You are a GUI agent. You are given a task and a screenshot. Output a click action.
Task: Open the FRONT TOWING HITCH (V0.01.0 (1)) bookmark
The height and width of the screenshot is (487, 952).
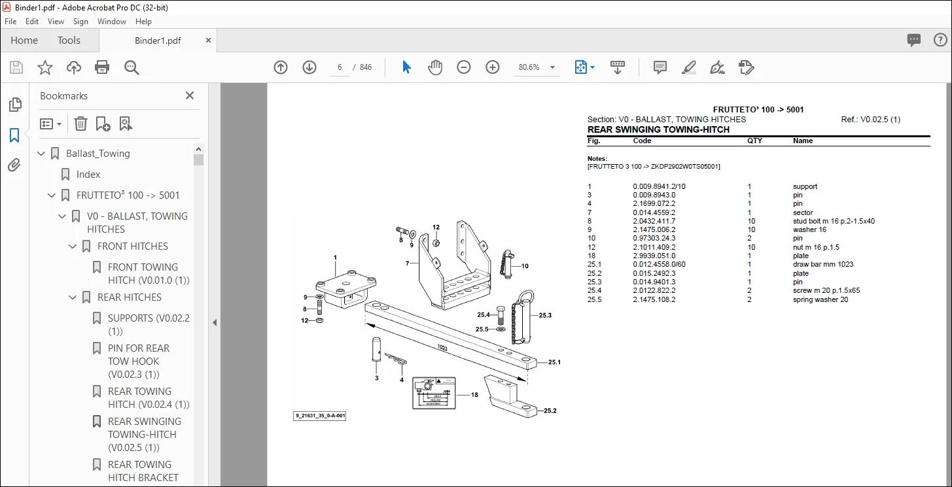coord(149,274)
